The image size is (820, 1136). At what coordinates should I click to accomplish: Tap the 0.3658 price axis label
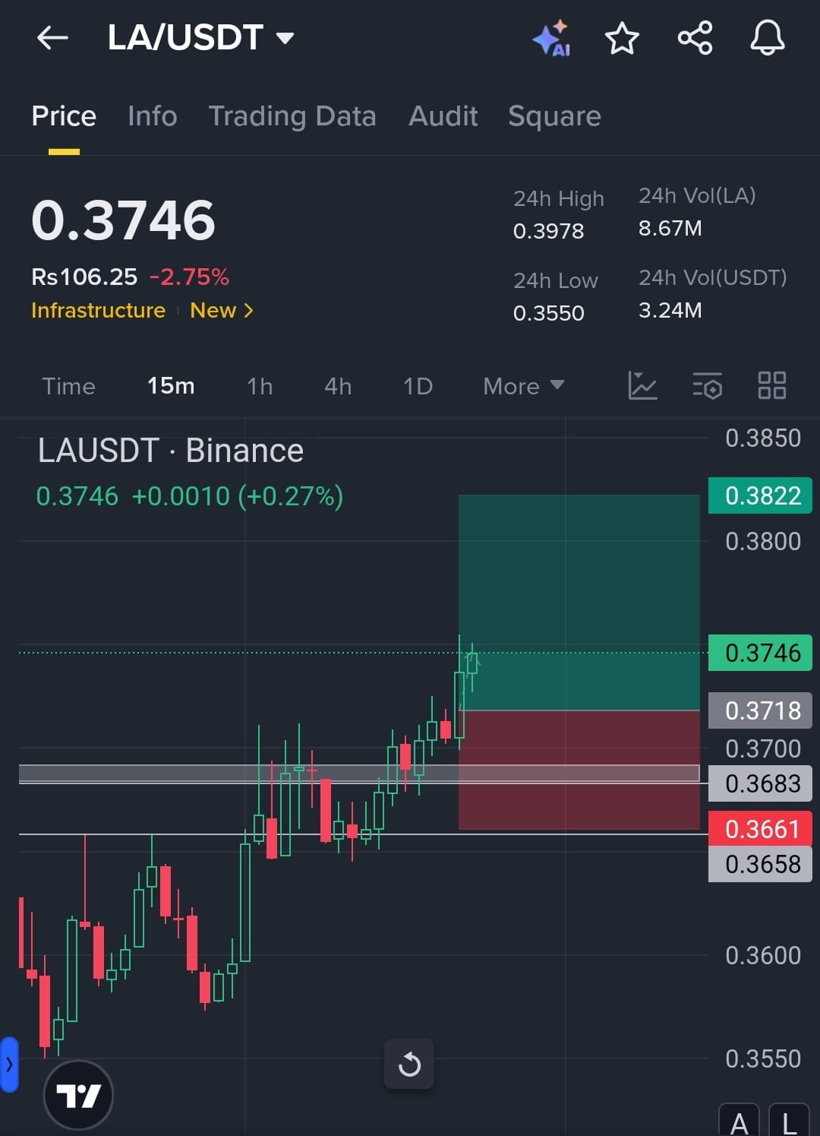click(760, 864)
